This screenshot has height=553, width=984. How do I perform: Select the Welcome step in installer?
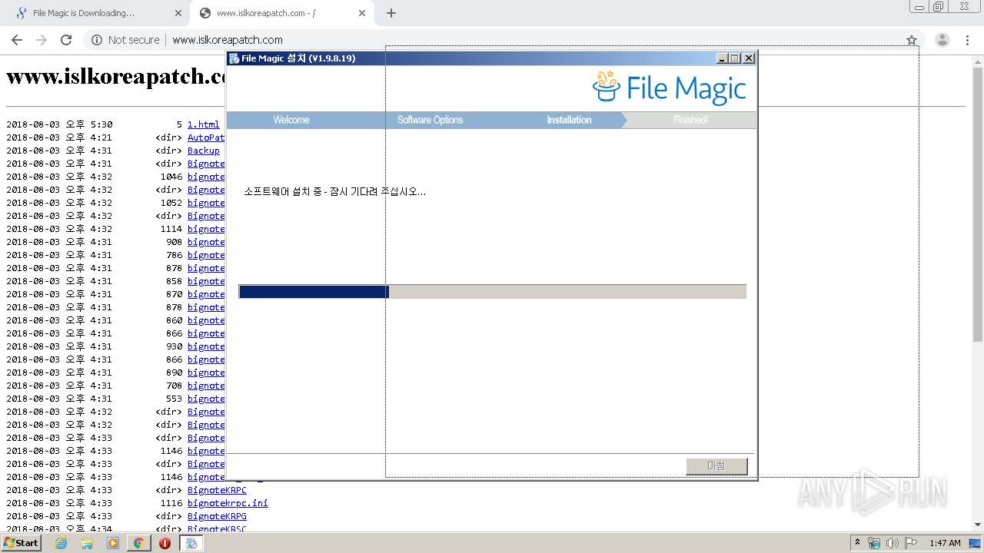coord(291,120)
